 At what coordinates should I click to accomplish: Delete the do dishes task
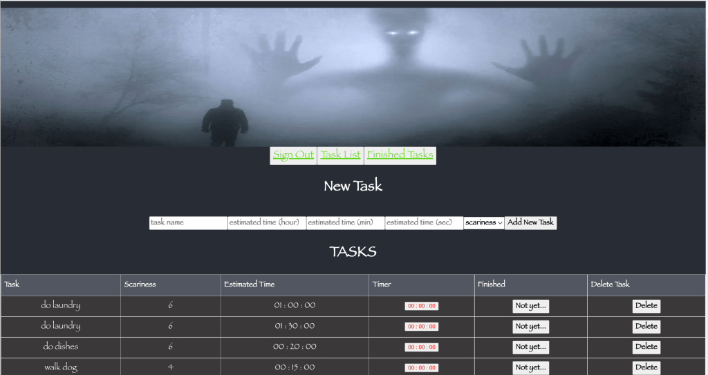(x=646, y=347)
